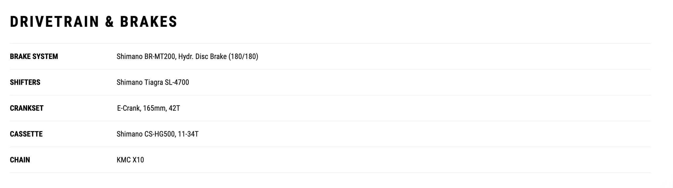Select the 'E-Crank' crankset text
Screen dimensions: 673x188
[x=128, y=108]
